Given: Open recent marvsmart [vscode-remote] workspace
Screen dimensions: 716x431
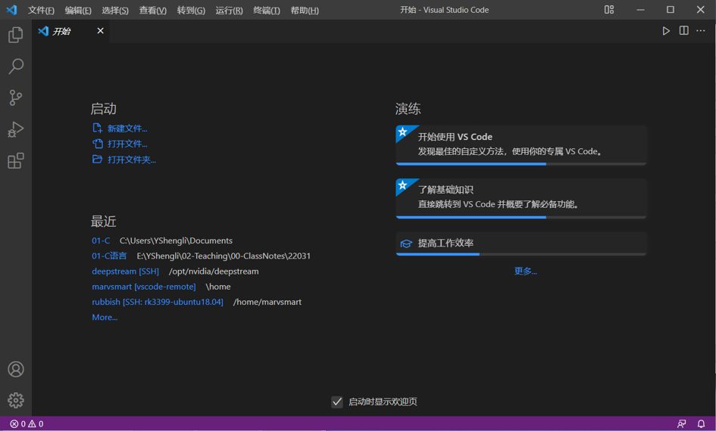Looking at the screenshot, I should coord(144,287).
